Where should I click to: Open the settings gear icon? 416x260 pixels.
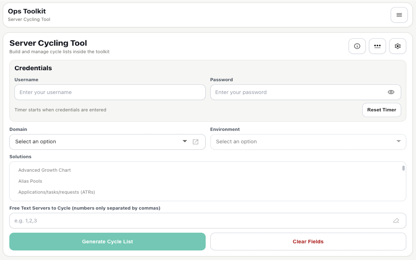click(397, 46)
